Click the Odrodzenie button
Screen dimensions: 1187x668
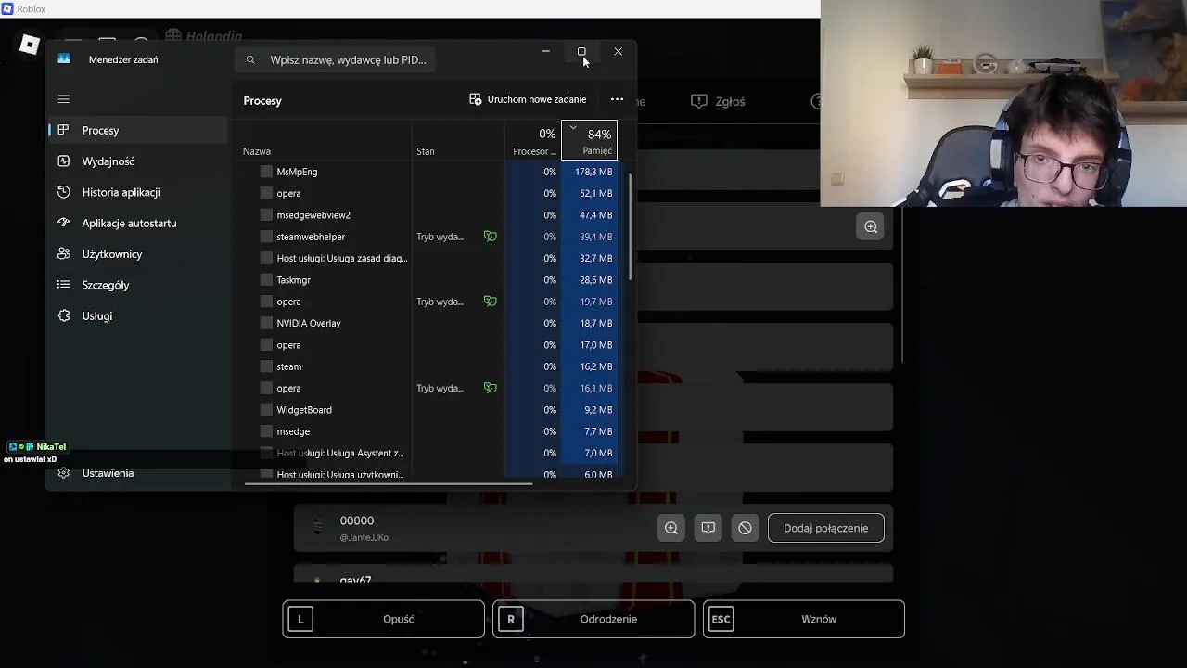tap(594, 619)
